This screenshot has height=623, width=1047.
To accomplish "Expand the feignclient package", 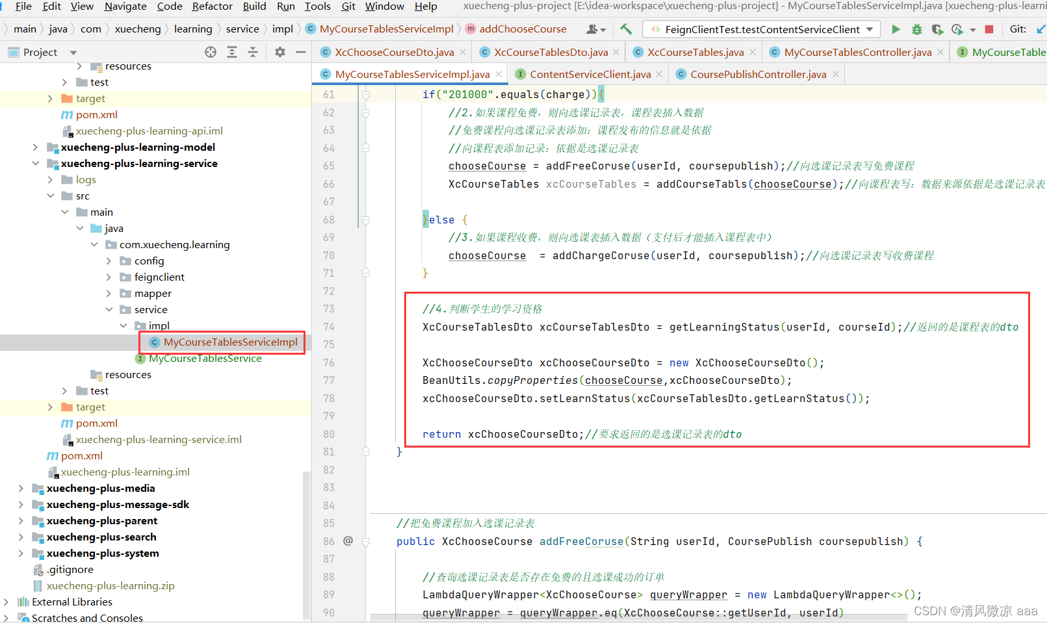I will click(109, 277).
